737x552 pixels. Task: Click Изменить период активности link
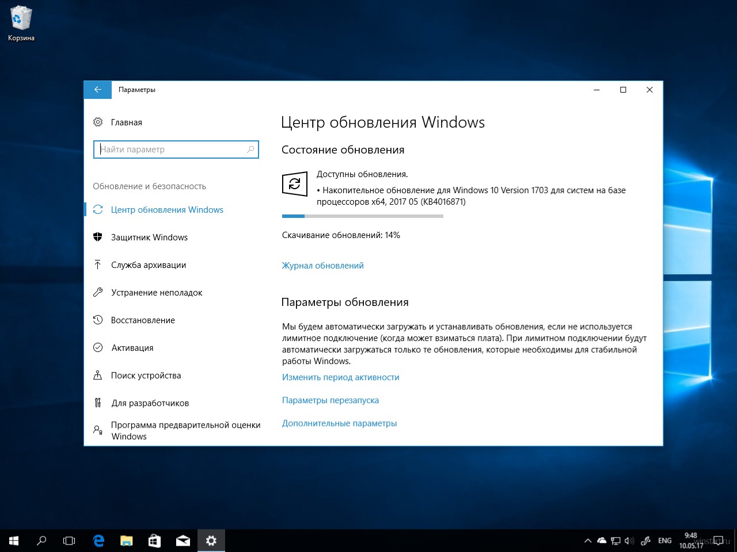point(341,377)
